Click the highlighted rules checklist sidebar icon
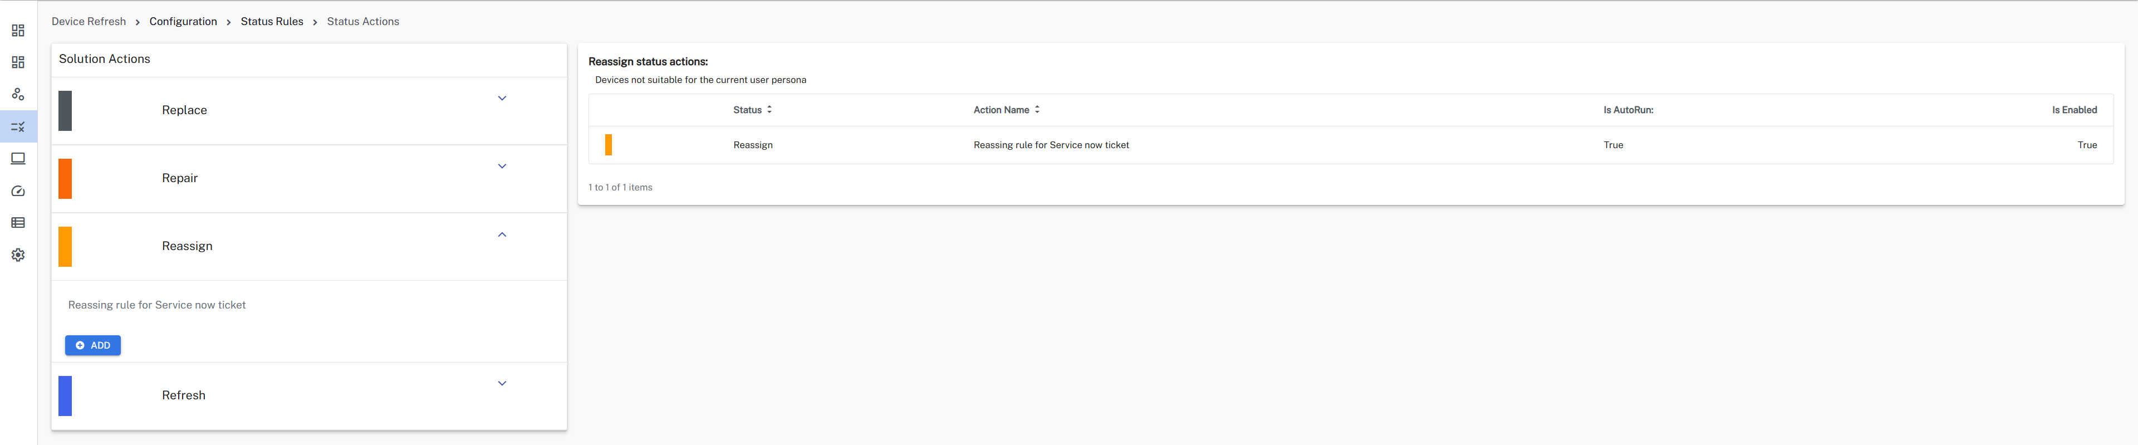This screenshot has height=445, width=2138. tap(18, 127)
